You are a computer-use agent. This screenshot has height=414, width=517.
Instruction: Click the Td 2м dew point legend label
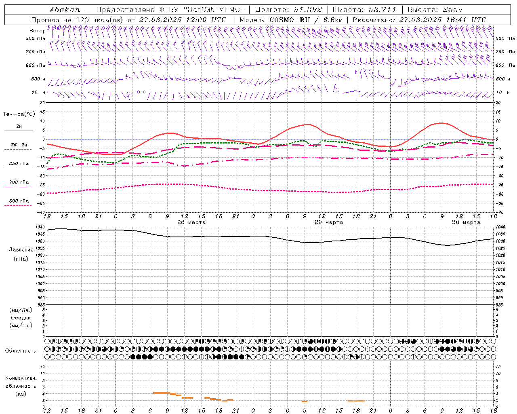coord(19,145)
